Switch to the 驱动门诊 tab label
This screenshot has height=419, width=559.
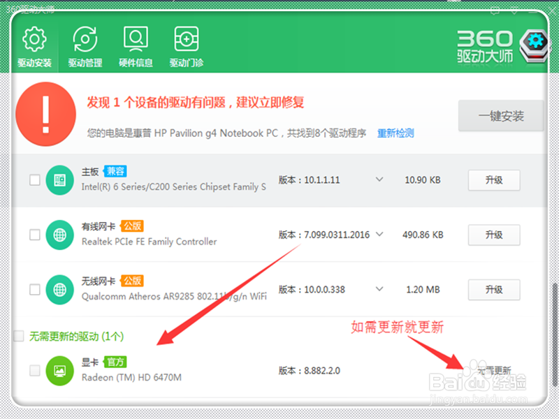[x=187, y=63]
